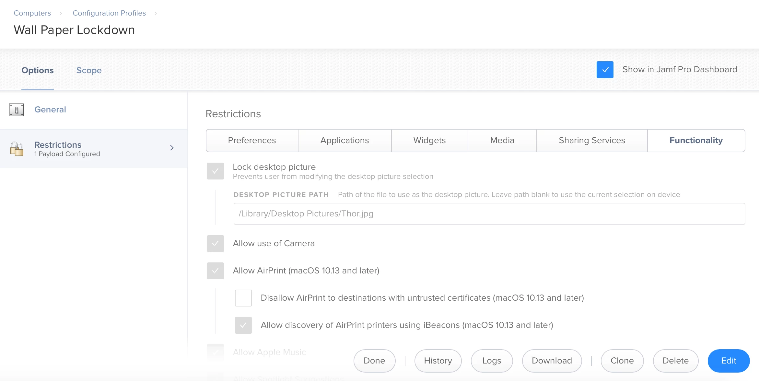Viewport: 759px width, 381px height.
Task: Enable Disallow AirPrint untrusted certificates checkbox
Action: tap(243, 298)
